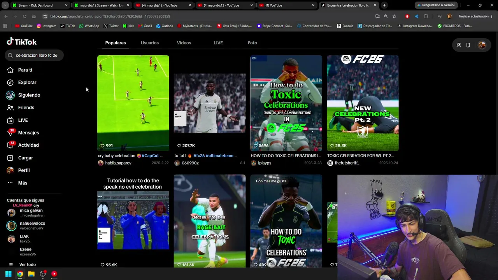Open the Kick bookmark
Screen dimensions: 498x280
point(128,26)
